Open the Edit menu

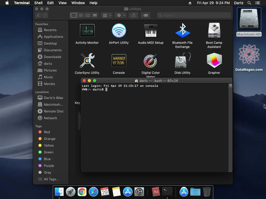coord(50,3)
